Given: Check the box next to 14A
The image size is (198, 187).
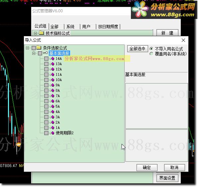Looking at the screenshot, I should (46, 58).
